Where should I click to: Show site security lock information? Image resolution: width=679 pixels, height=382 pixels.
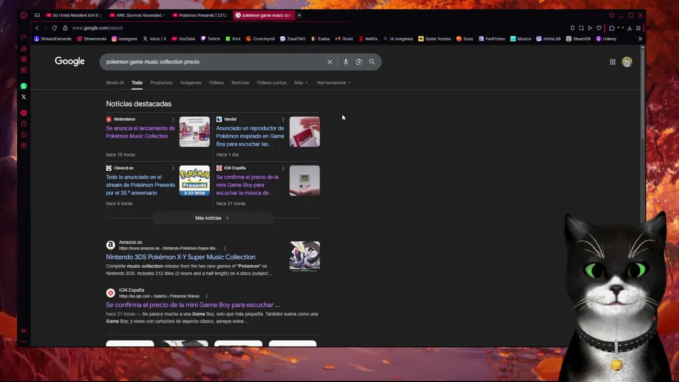pos(65,28)
